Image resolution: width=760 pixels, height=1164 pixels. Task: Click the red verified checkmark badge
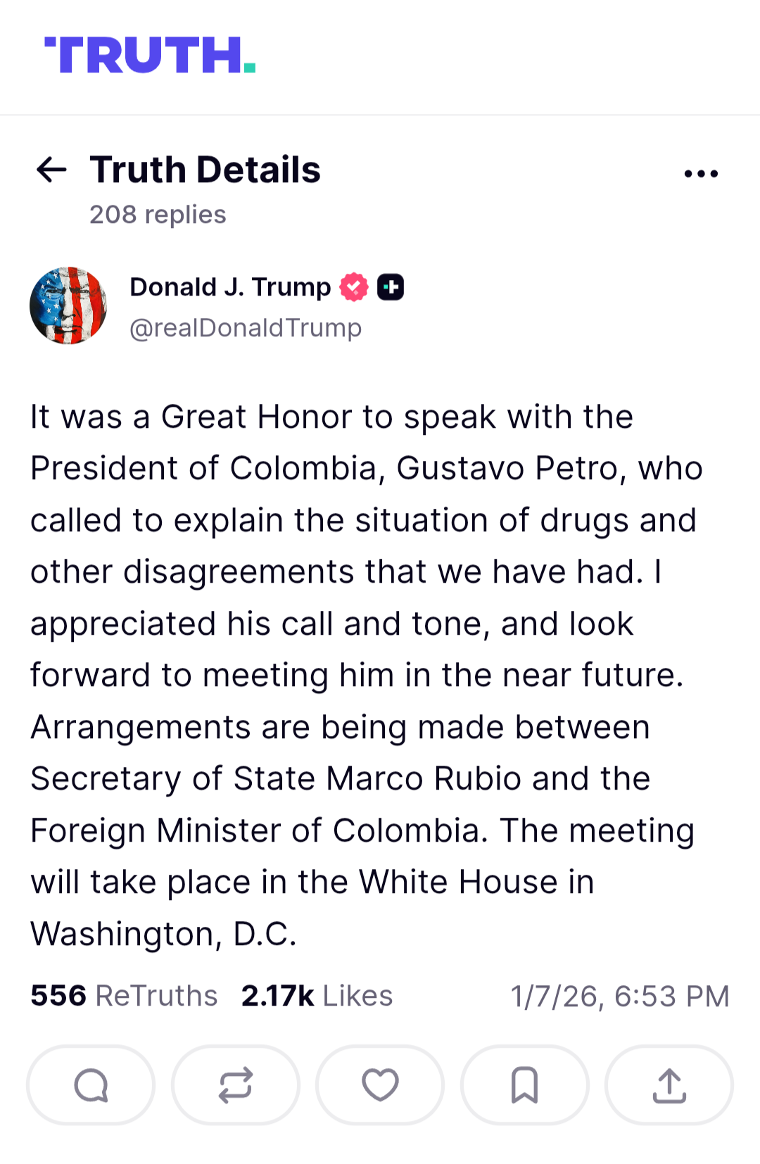(x=354, y=287)
